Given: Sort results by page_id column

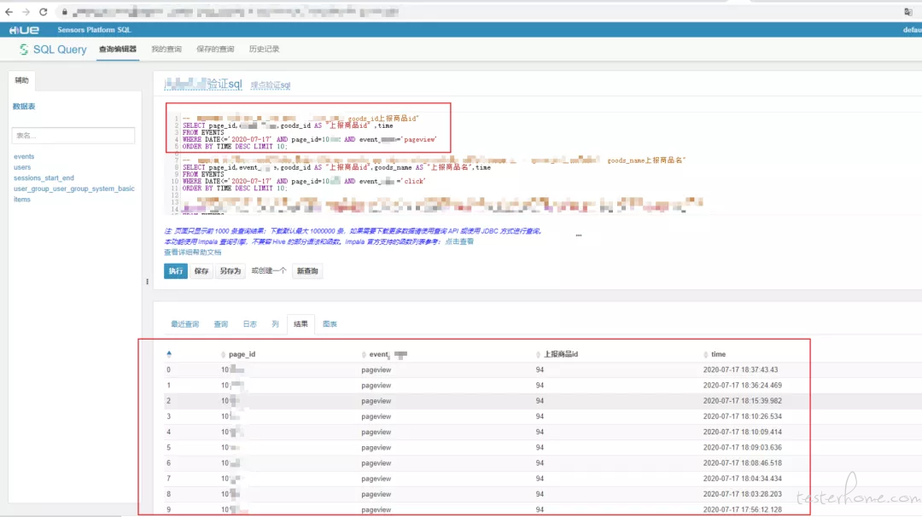Looking at the screenshot, I should [242, 354].
